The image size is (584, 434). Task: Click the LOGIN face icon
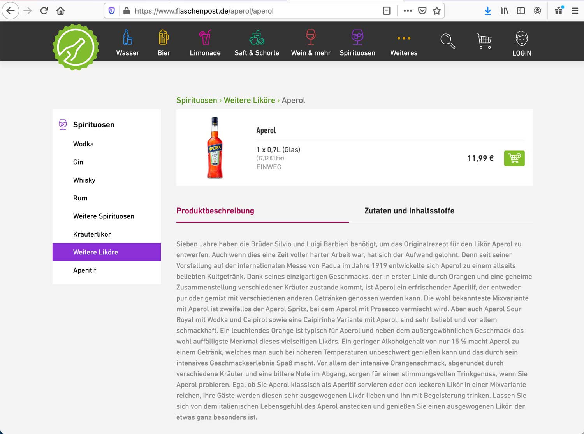click(x=522, y=44)
